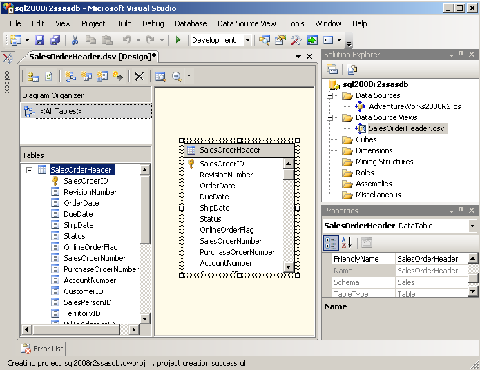Start debugging with the green play icon
This screenshot has height=370, width=480.
(178, 40)
